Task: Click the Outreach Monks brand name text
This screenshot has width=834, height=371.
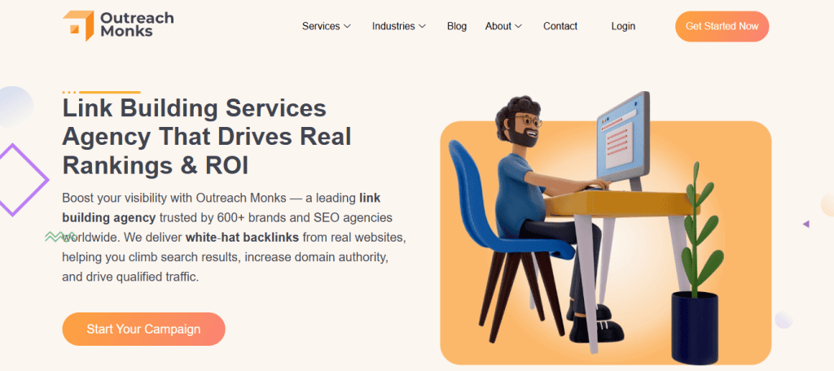Action: coord(137,24)
